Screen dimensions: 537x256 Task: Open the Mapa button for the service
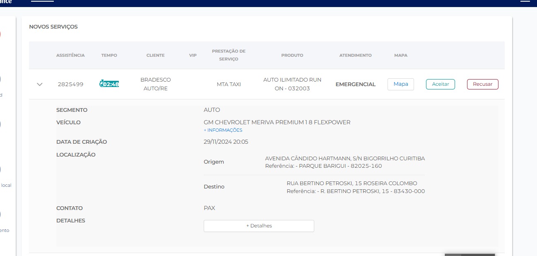(x=400, y=84)
